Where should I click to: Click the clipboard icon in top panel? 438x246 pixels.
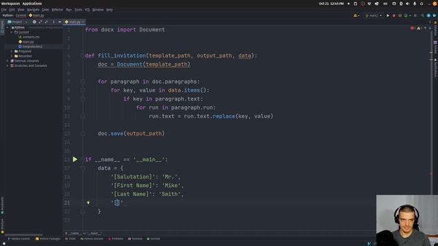355,3
